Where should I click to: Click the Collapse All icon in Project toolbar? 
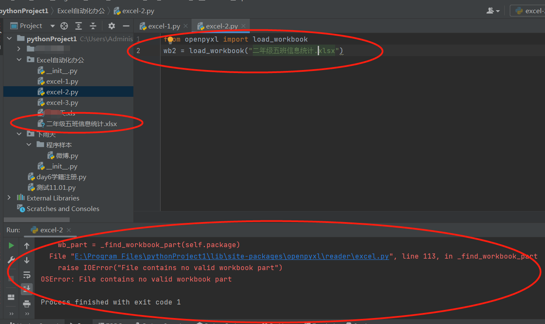coord(93,26)
